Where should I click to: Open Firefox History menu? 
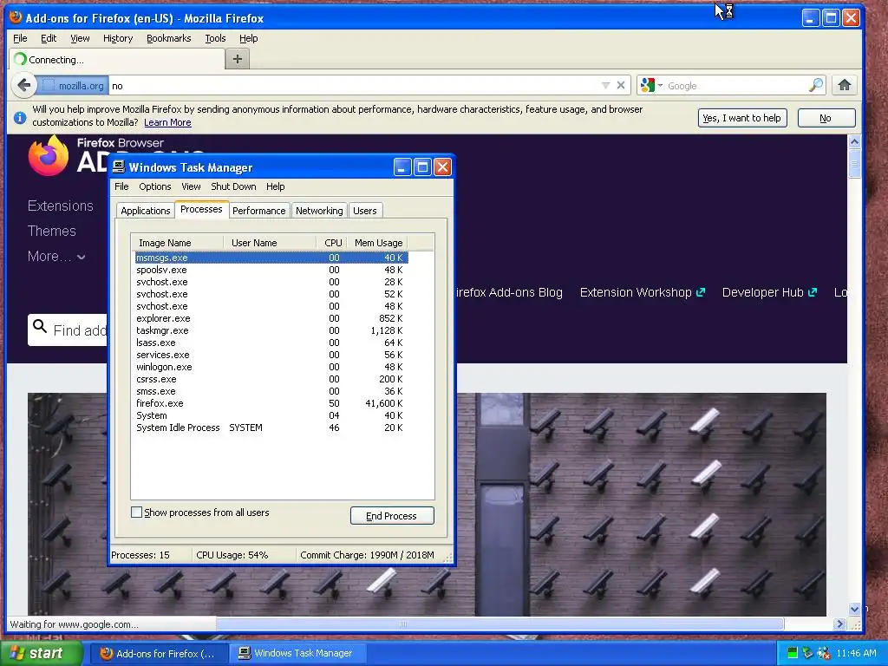point(118,38)
